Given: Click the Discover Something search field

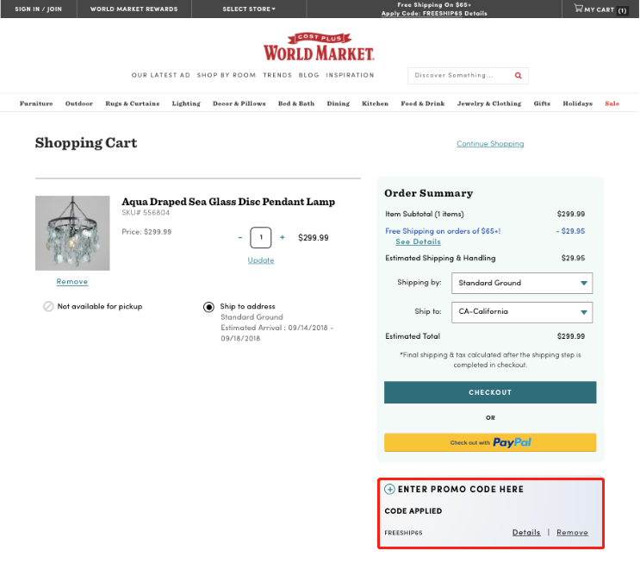Looking at the screenshot, I should coord(460,76).
